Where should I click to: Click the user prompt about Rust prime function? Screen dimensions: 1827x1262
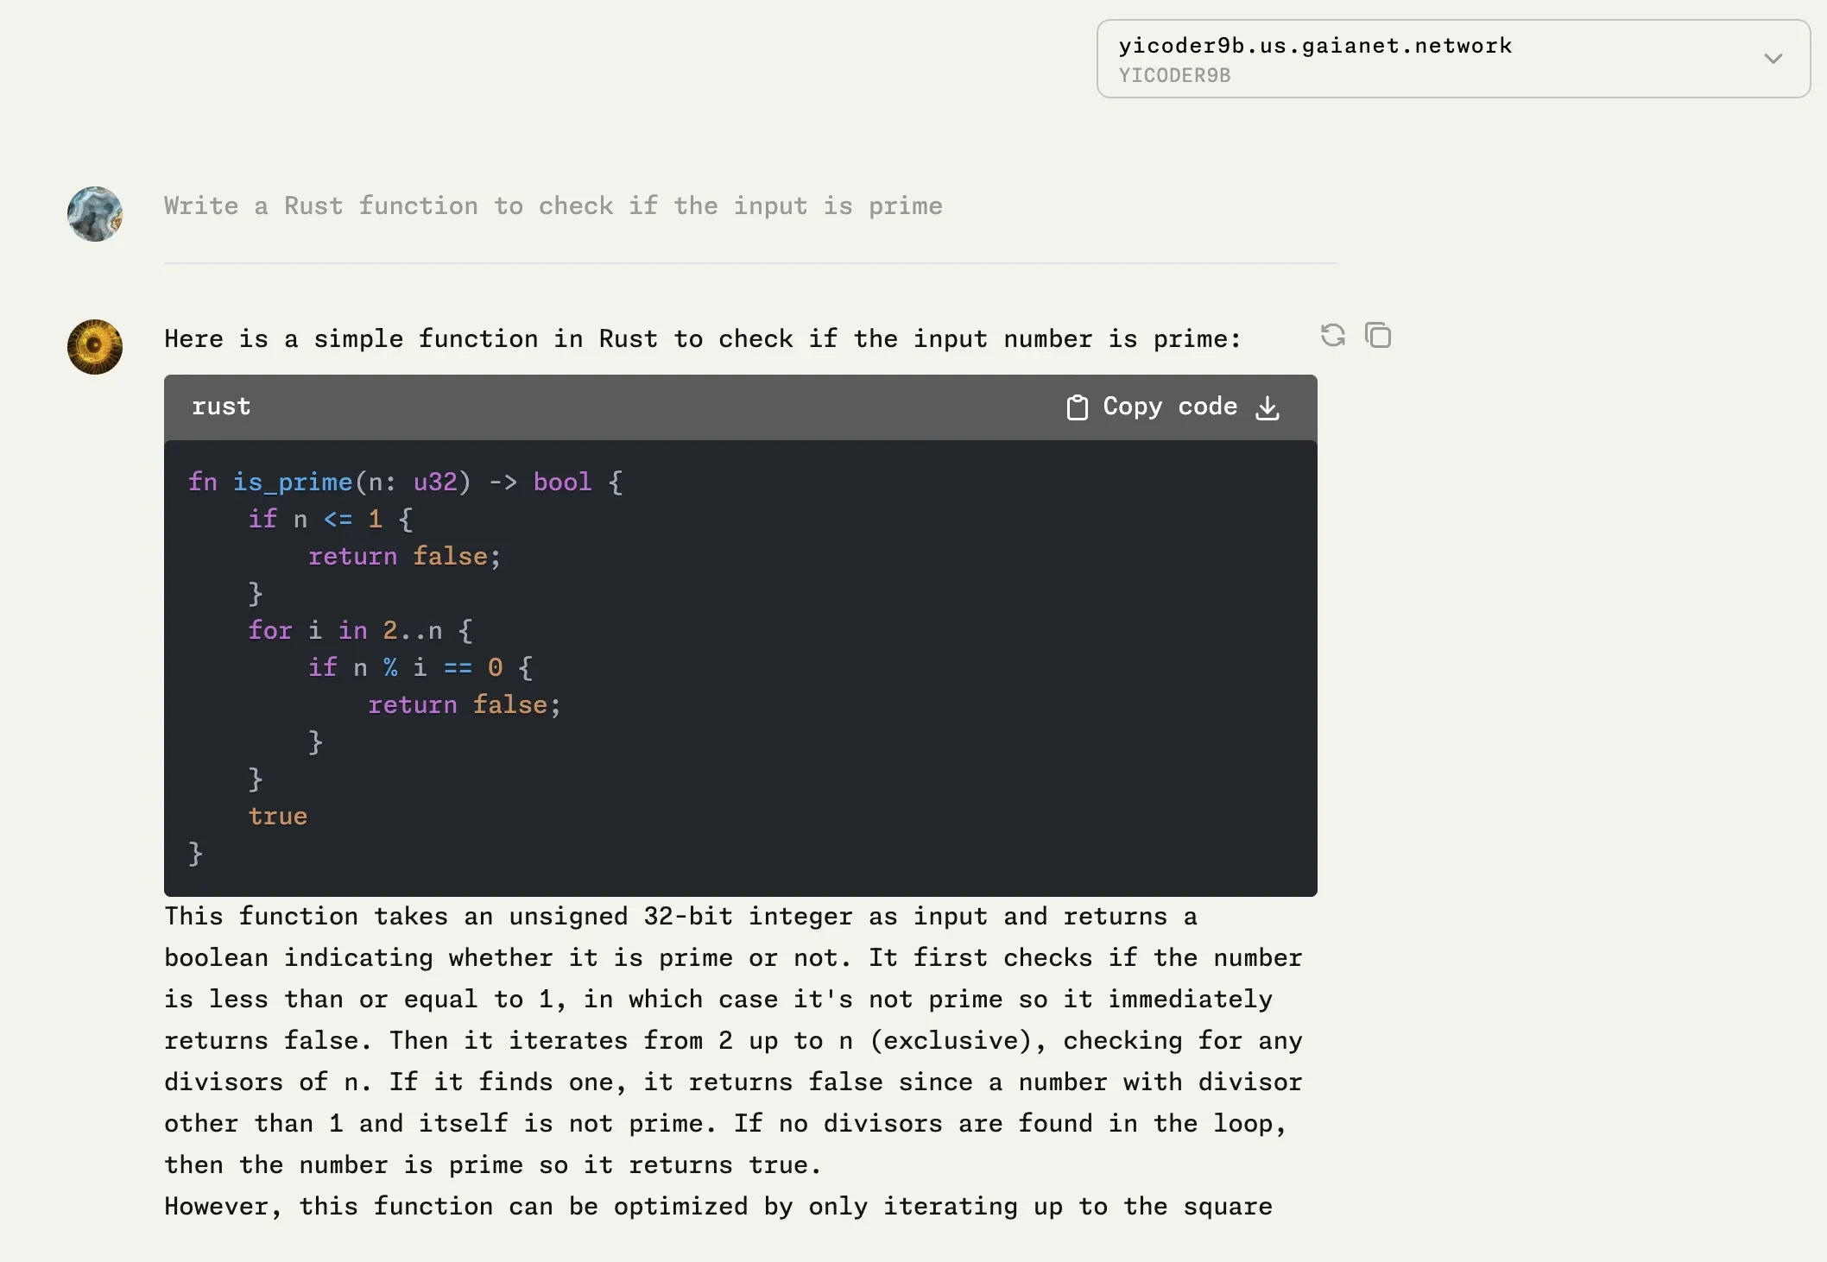pyautogui.click(x=553, y=206)
